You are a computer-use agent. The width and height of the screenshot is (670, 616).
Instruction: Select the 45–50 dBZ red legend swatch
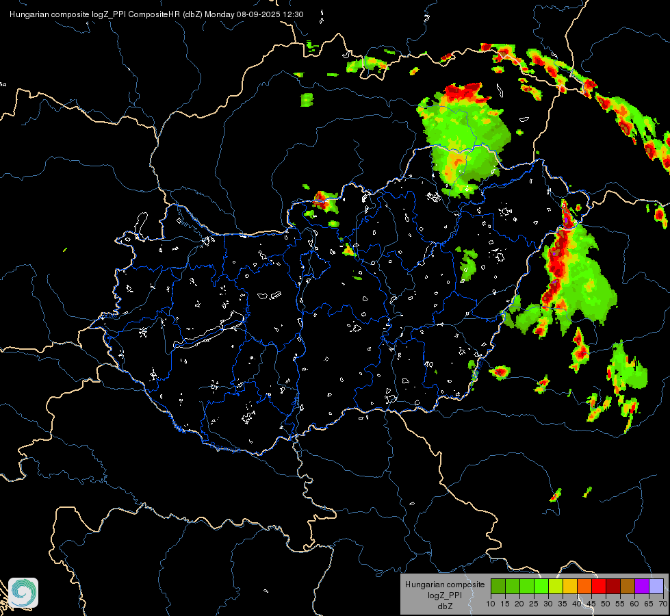pyautogui.click(x=599, y=586)
